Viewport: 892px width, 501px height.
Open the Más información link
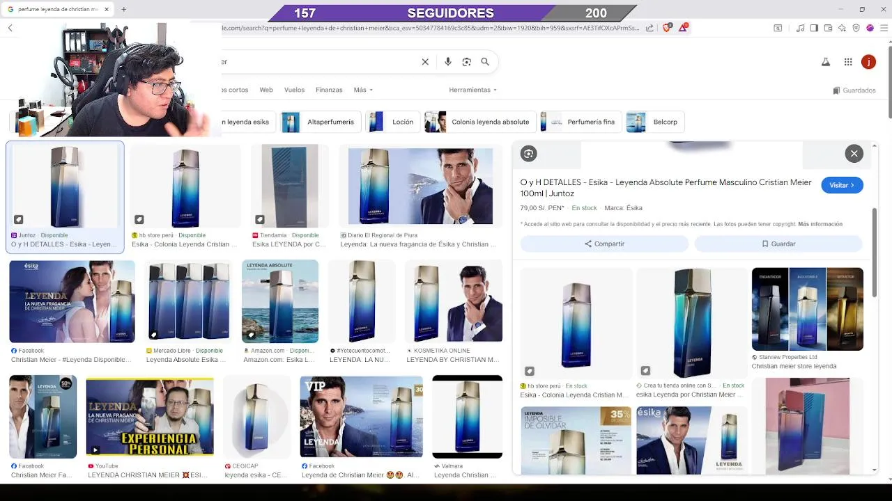[x=820, y=224]
